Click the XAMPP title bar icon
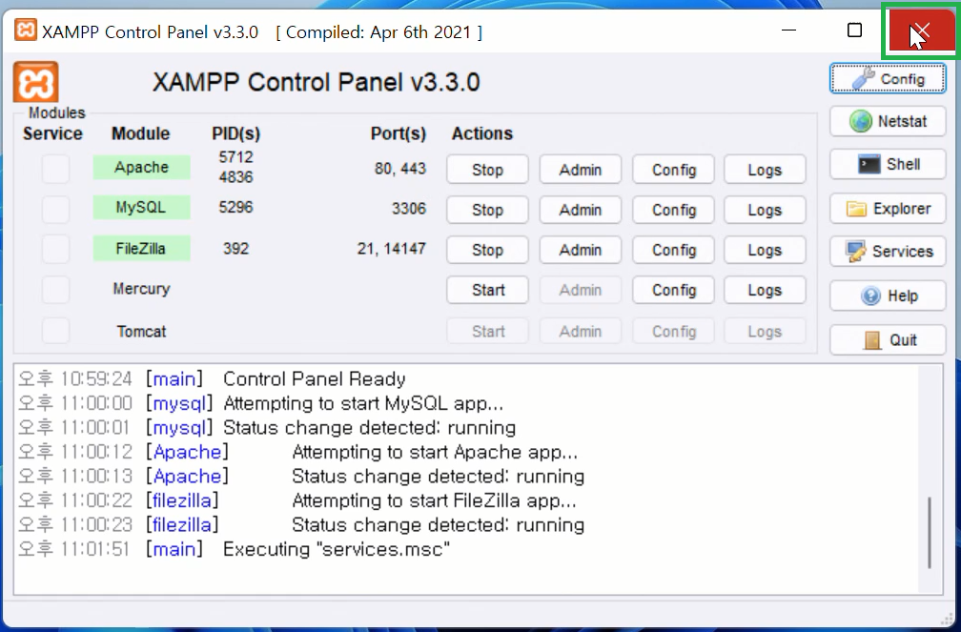Viewport: 961px width, 632px height. point(25,30)
